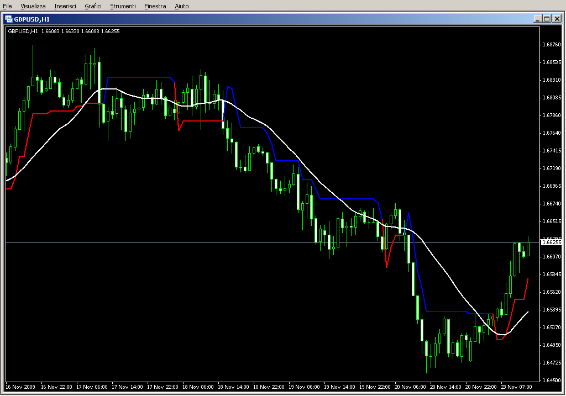Open the Aiuto help menu

181,6
